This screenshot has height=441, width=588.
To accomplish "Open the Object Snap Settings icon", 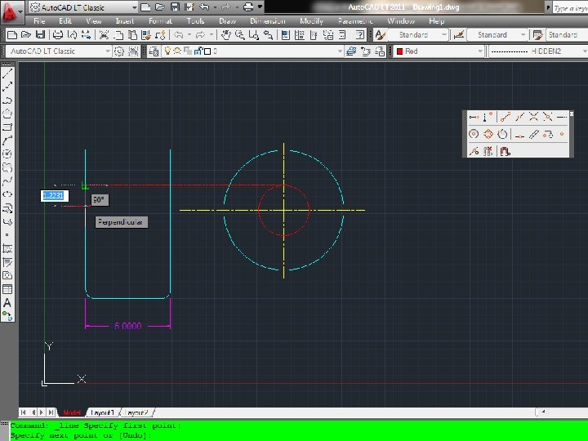I will point(505,151).
